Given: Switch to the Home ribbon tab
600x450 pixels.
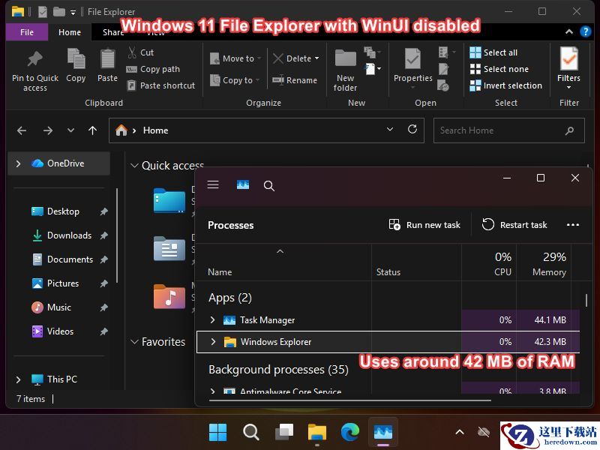Looking at the screenshot, I should (70, 32).
